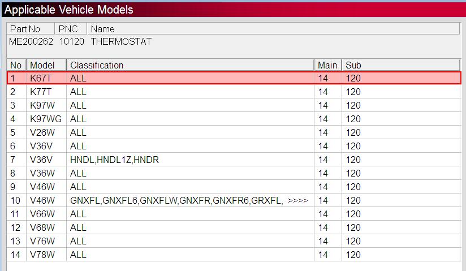Click the Part No header
The image size is (466, 271).
tap(31, 29)
